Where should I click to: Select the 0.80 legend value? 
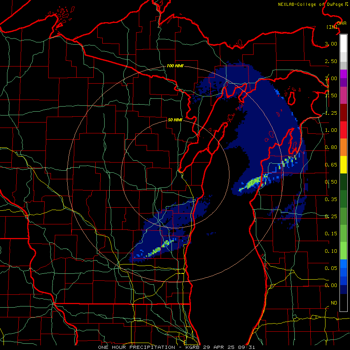pyautogui.click(x=331, y=147)
